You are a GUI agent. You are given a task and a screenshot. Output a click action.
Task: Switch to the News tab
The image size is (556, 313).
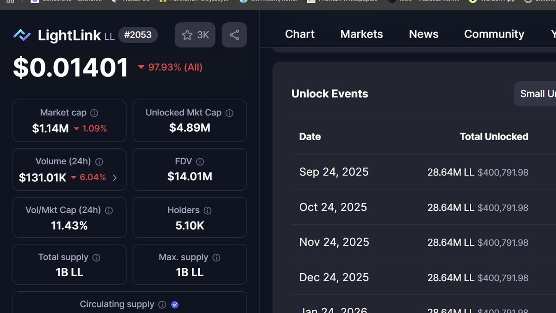tap(423, 34)
